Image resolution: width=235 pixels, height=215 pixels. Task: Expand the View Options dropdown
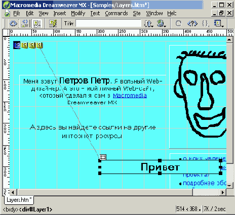pyautogui.click(x=219, y=23)
